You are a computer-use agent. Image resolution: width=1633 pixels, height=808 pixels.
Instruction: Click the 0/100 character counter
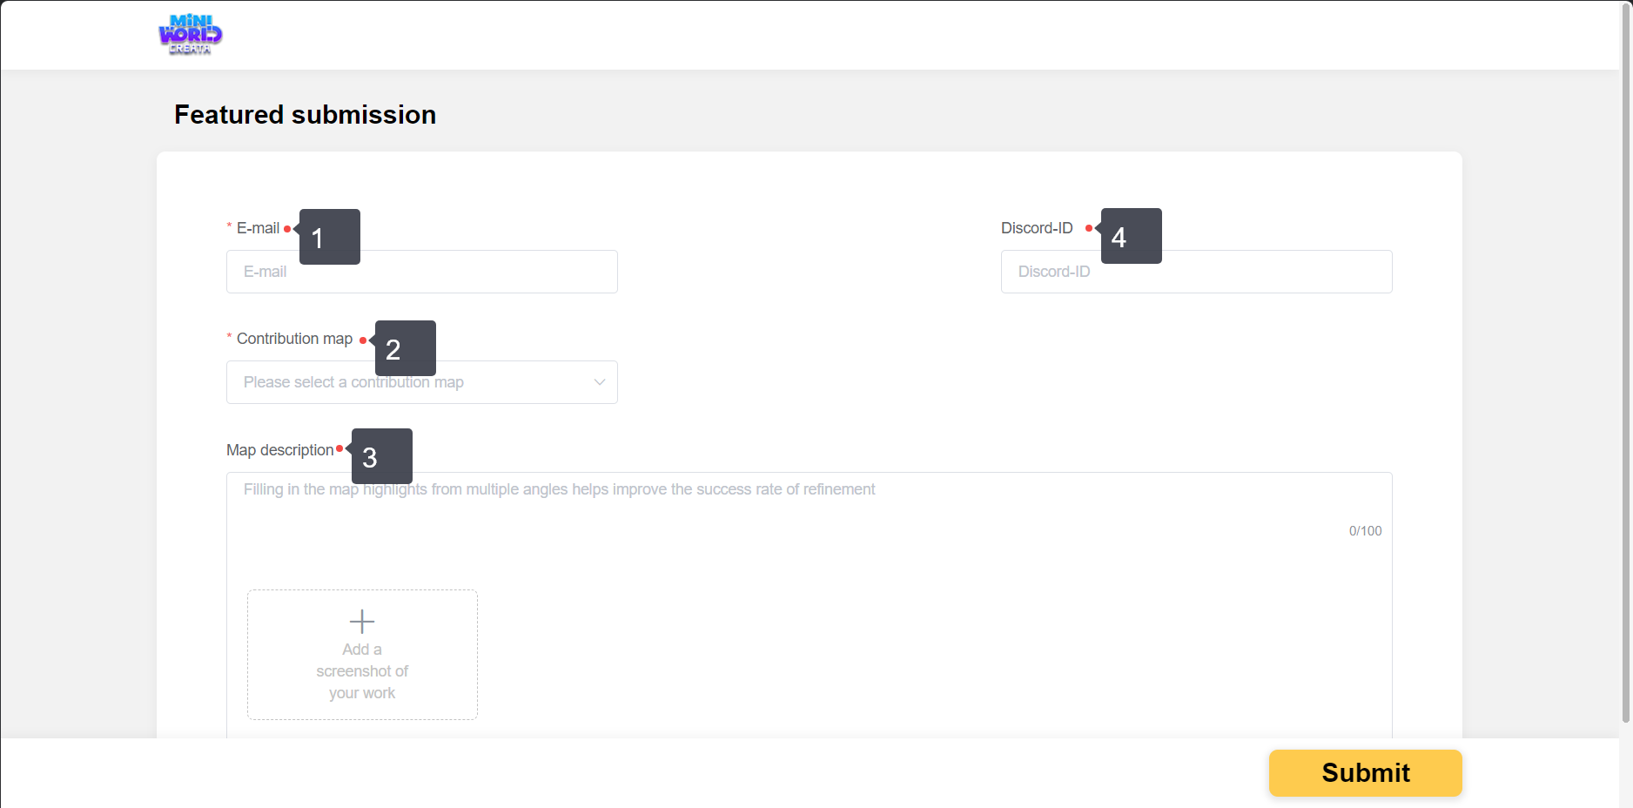pyautogui.click(x=1366, y=531)
